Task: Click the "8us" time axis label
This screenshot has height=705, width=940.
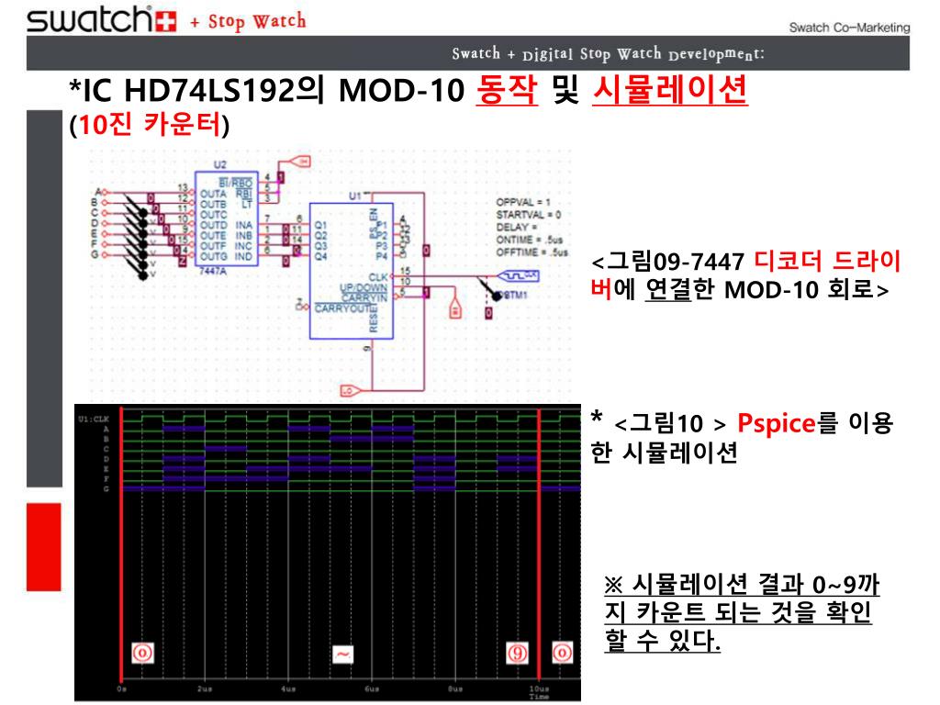Action: point(455,689)
